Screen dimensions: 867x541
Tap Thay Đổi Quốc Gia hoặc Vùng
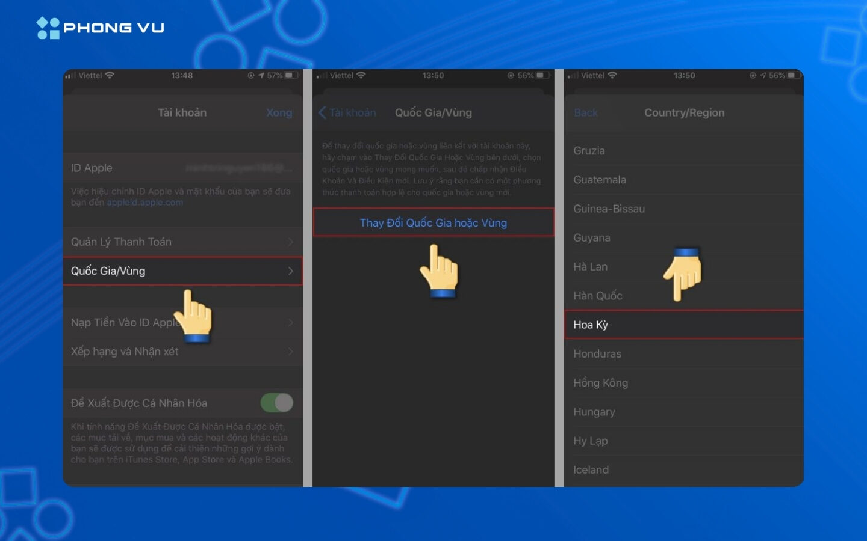point(433,223)
